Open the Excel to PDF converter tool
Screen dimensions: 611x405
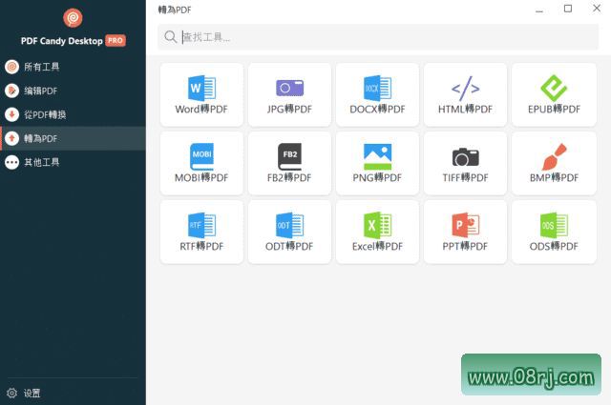pyautogui.click(x=377, y=232)
